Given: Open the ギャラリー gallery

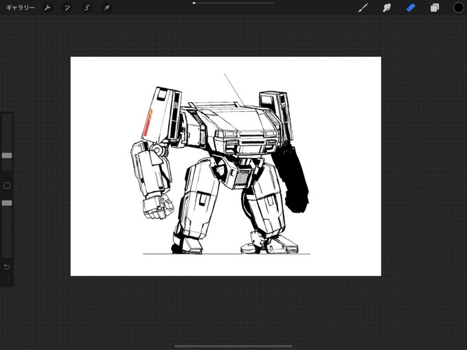Looking at the screenshot, I should pos(20,8).
